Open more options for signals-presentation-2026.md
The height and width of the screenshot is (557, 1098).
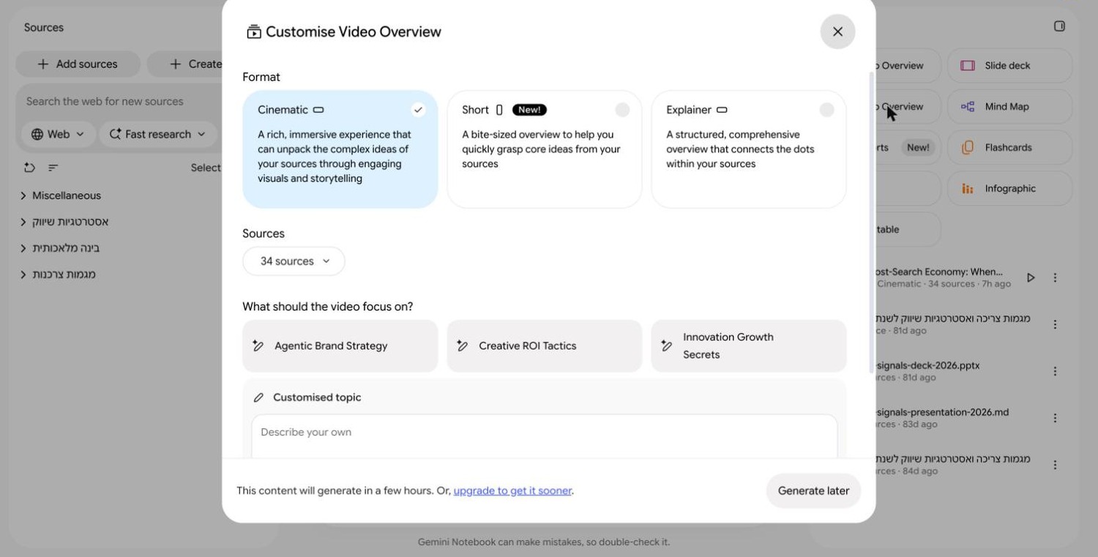(x=1055, y=418)
